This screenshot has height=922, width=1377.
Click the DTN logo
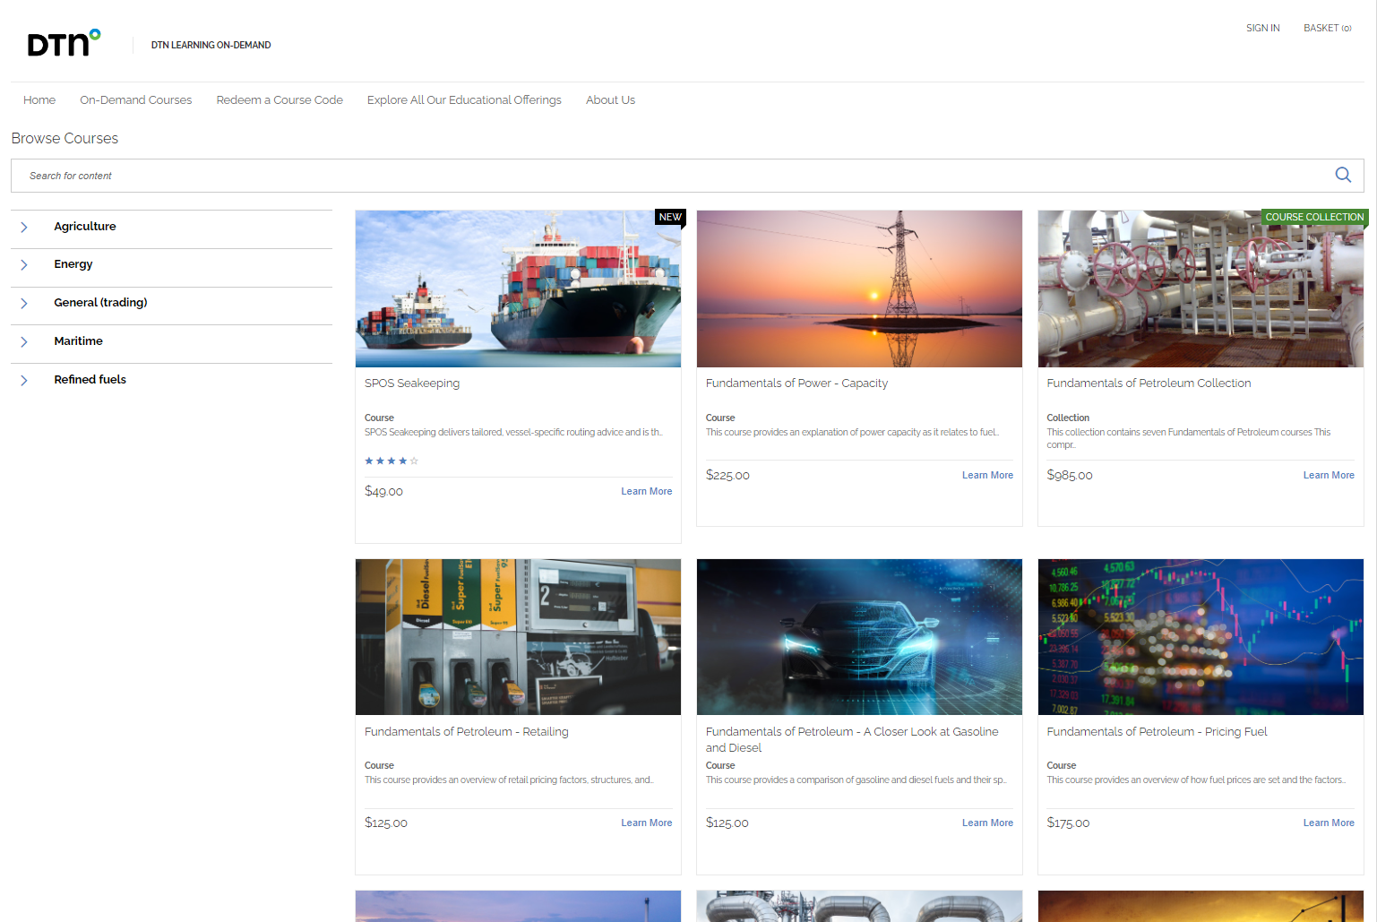tap(64, 43)
